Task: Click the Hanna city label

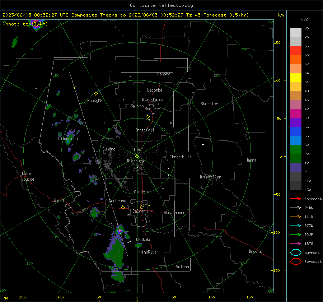Action: click(x=251, y=160)
